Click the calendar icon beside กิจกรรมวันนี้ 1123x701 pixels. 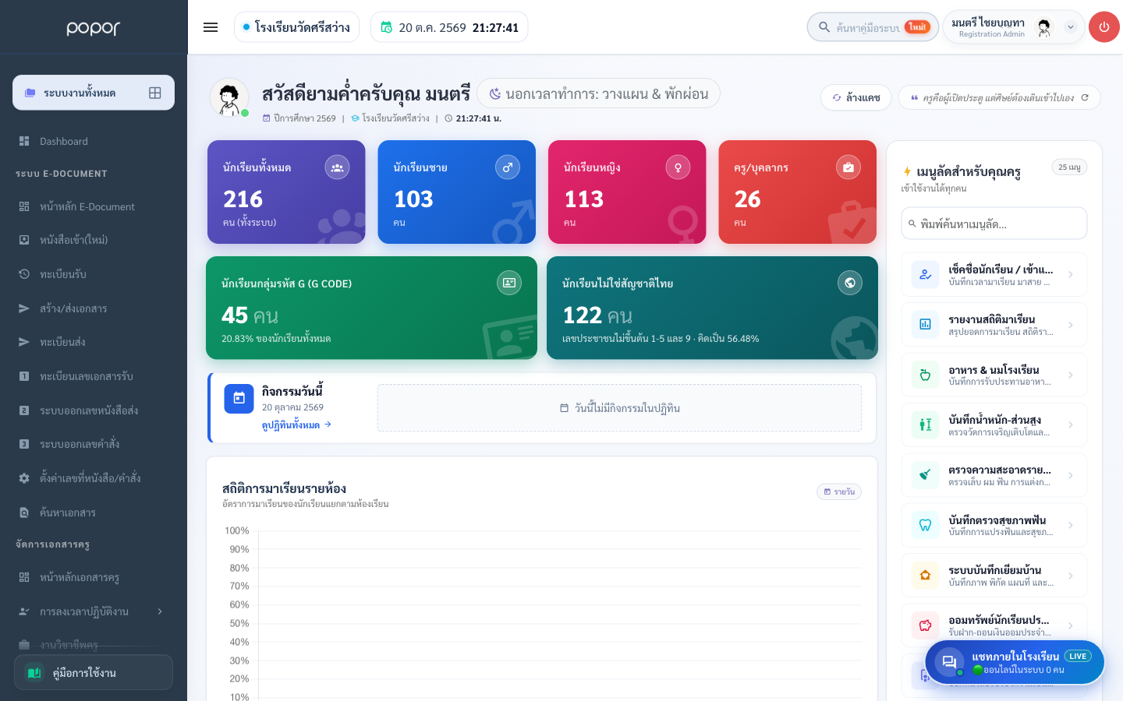[239, 399]
